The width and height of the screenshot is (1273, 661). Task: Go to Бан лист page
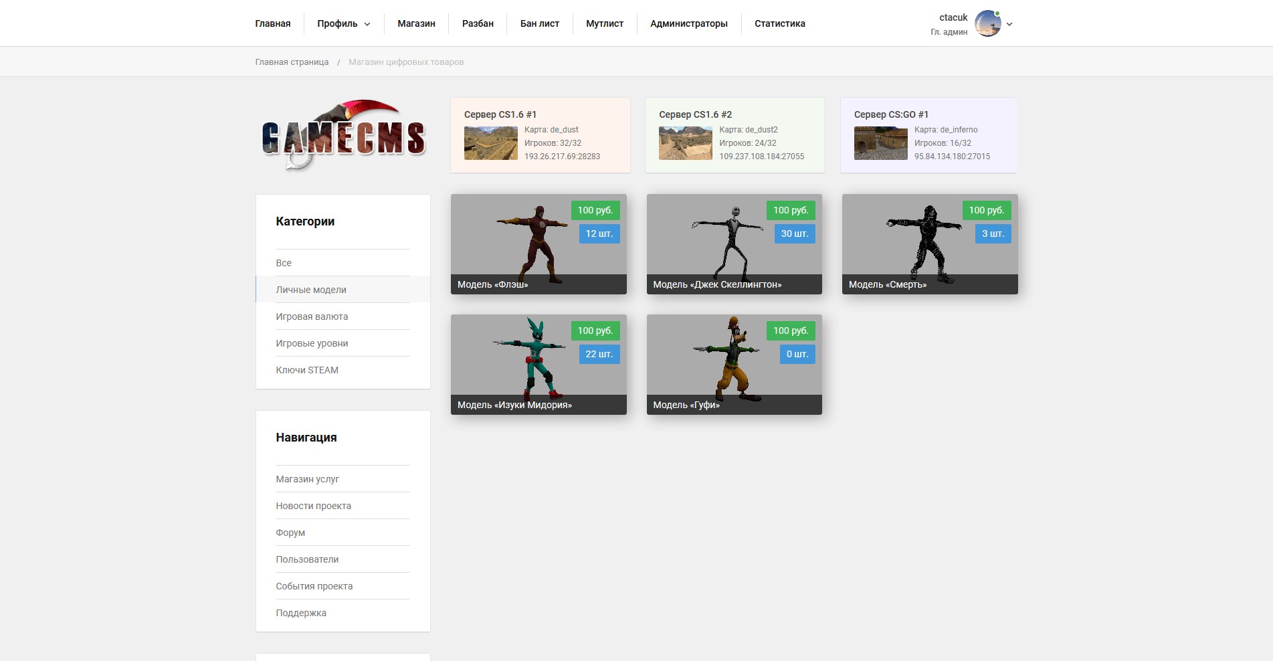[x=539, y=23]
